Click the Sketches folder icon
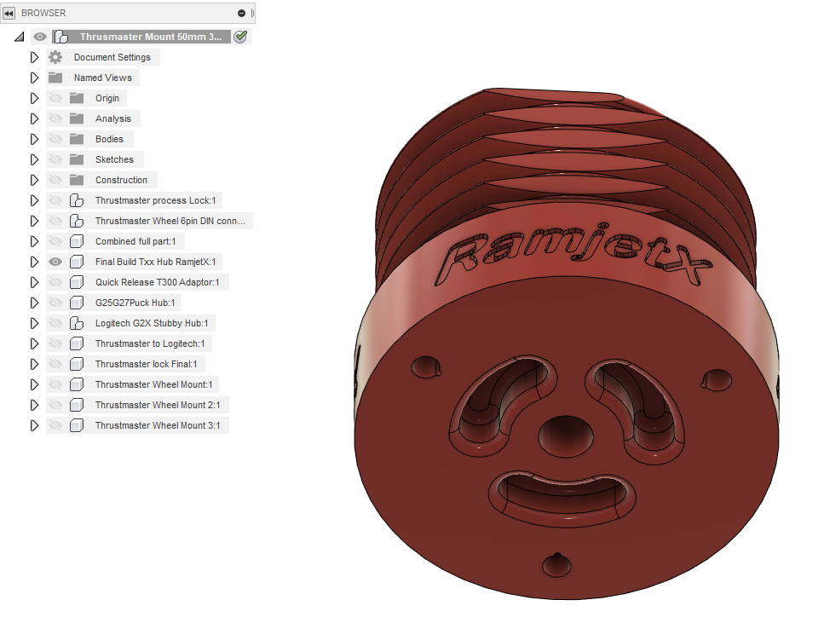 (x=75, y=159)
